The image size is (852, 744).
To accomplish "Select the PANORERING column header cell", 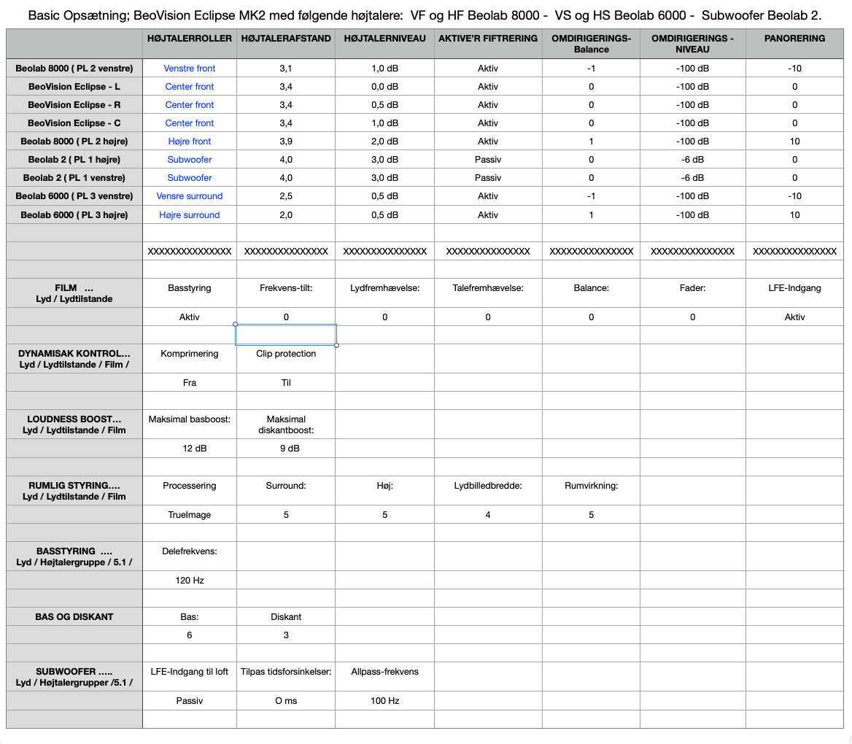I will (794, 39).
